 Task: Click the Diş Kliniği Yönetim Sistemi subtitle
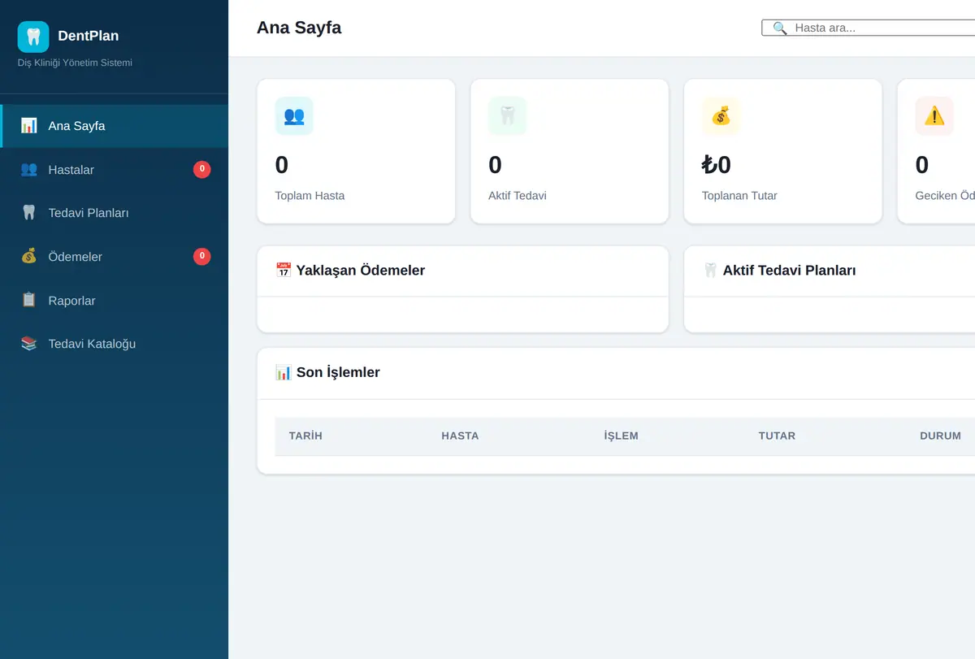click(x=75, y=63)
